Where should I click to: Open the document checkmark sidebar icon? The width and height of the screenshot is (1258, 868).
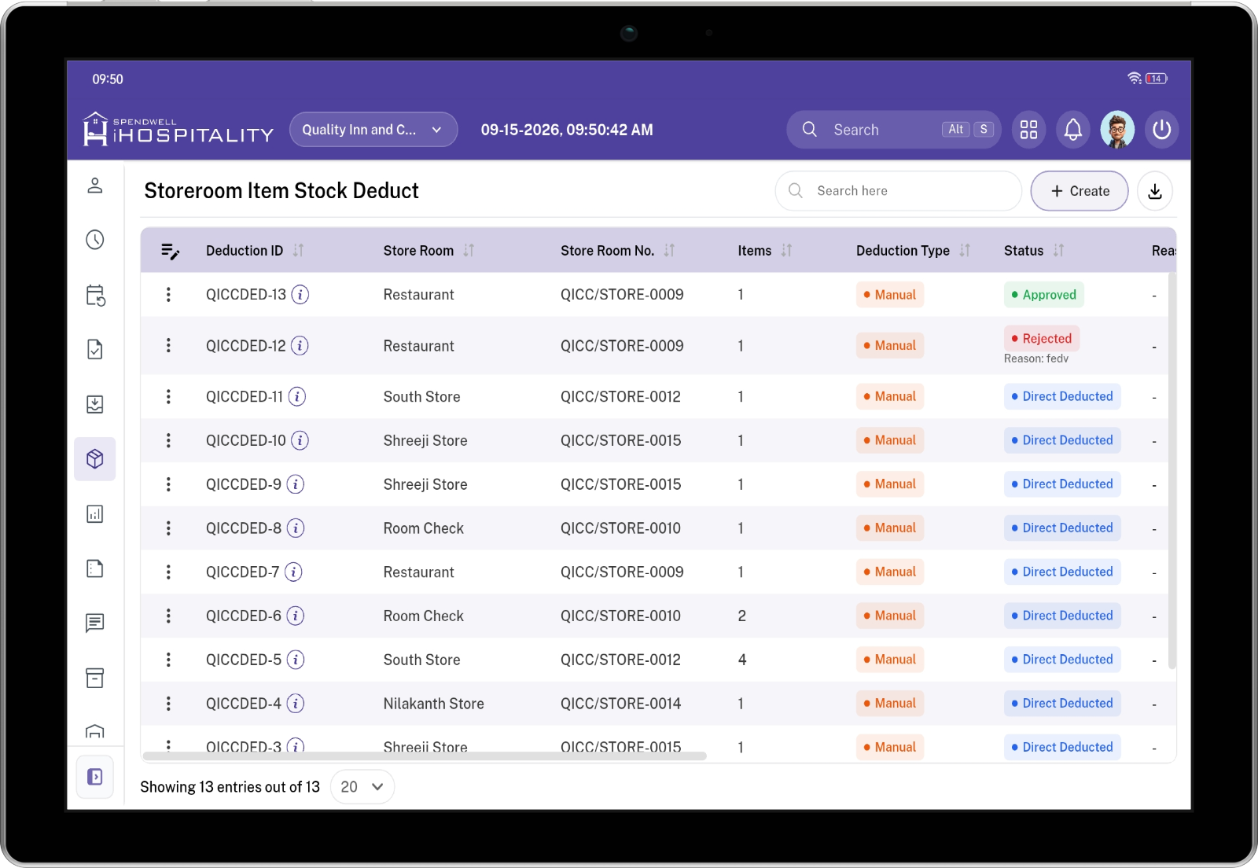95,349
